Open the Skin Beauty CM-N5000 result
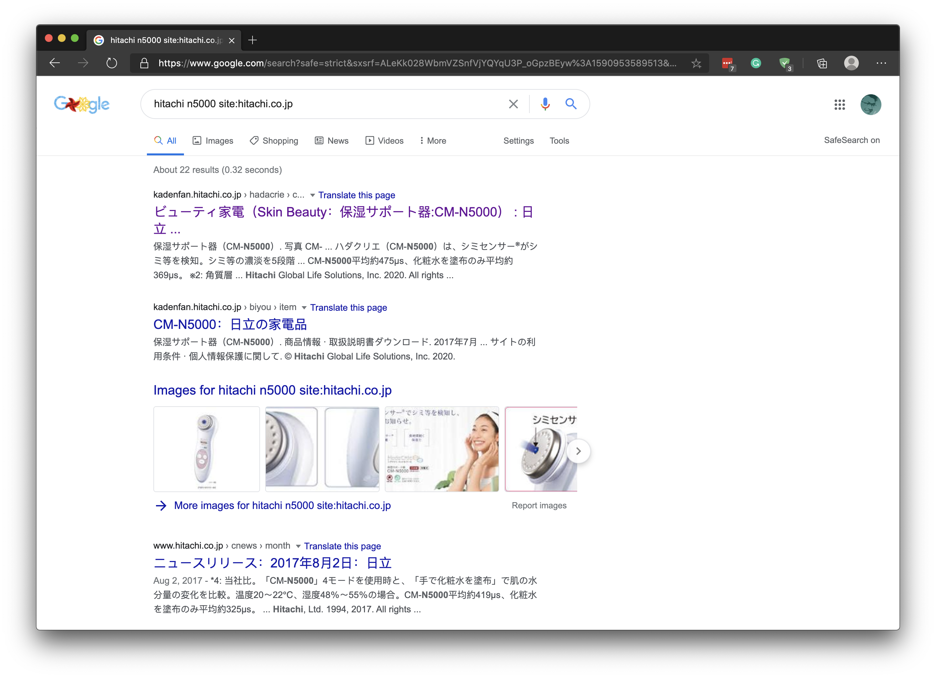Screen dimensions: 936x678 click(x=344, y=220)
